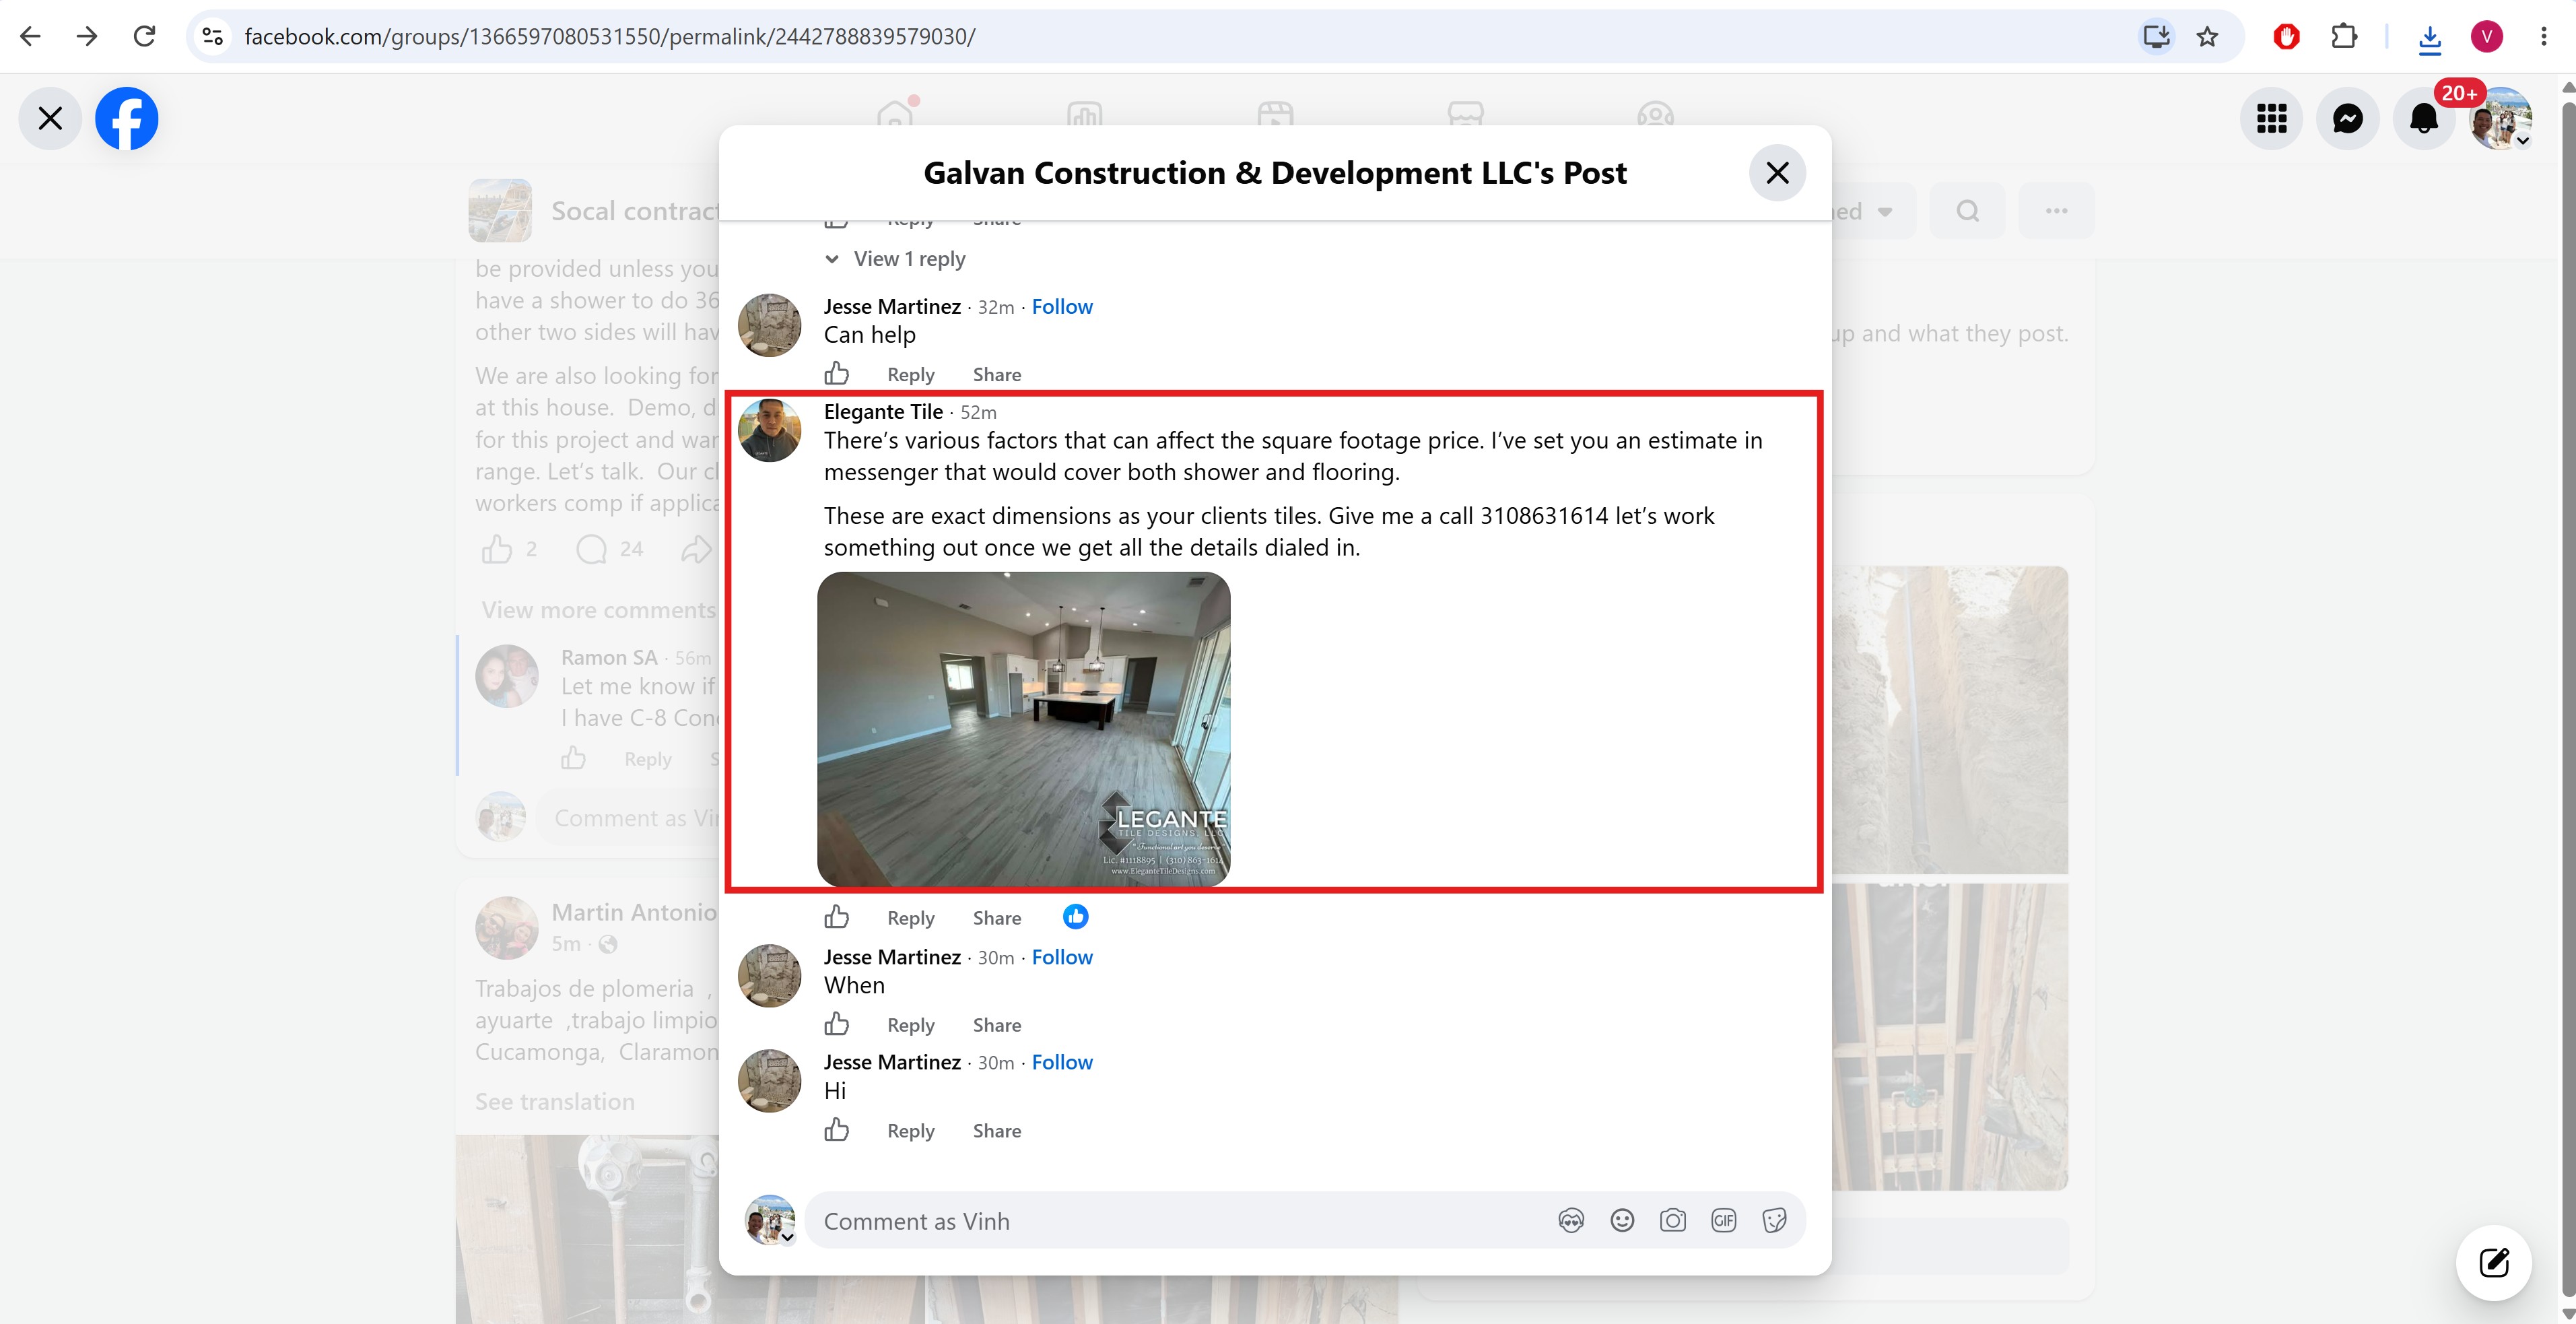Reload the current Facebook page
Viewport: 2576px width, 1324px height.
(145, 37)
